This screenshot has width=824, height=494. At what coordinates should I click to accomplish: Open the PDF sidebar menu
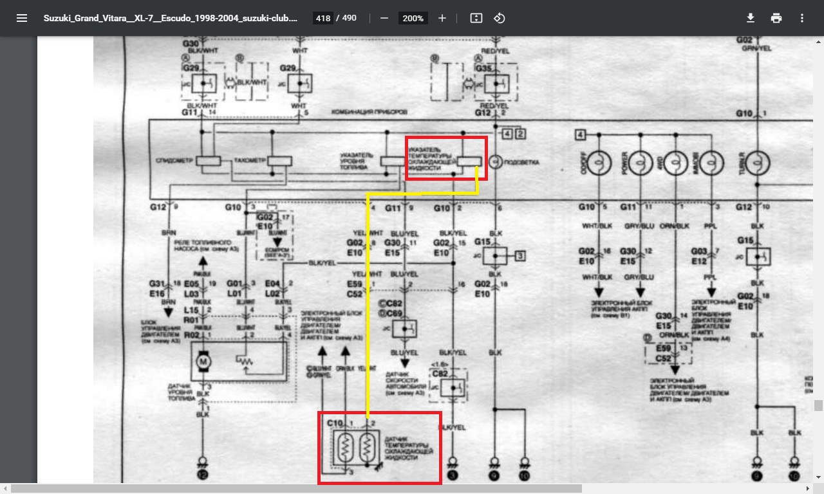pos(22,18)
